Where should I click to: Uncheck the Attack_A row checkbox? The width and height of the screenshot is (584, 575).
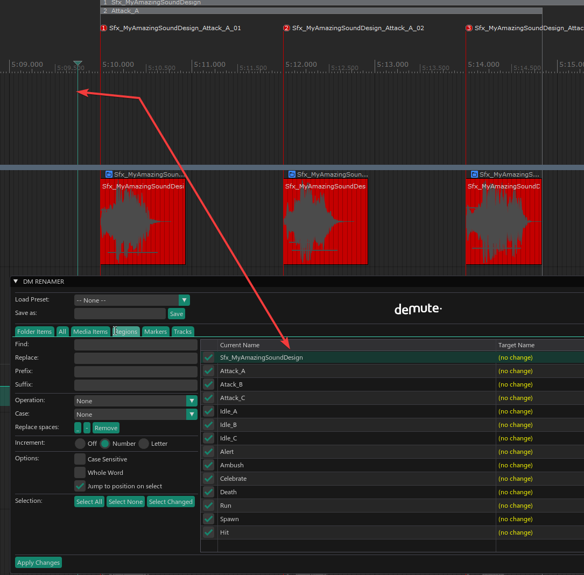pos(209,371)
